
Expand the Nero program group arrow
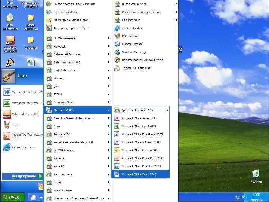109,126
